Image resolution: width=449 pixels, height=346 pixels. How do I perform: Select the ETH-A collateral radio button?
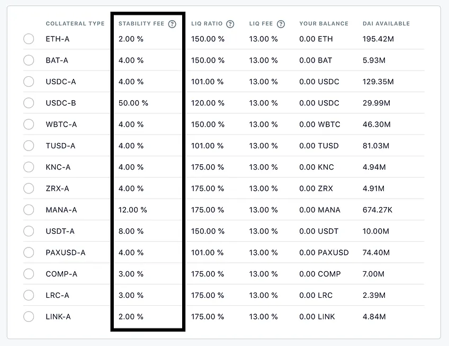pyautogui.click(x=29, y=39)
